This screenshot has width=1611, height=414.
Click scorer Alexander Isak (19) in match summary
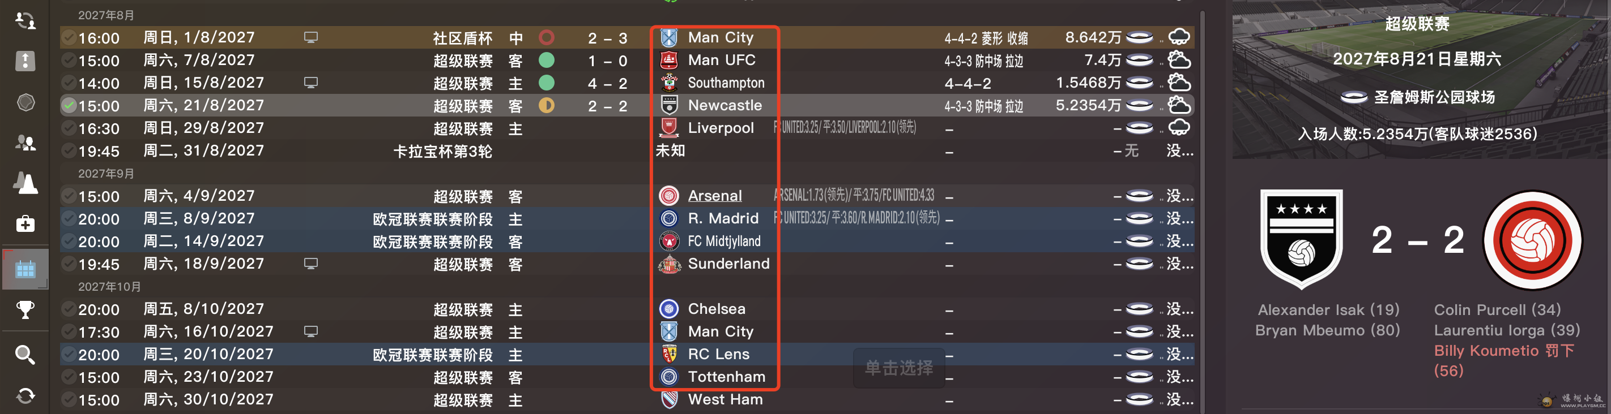coord(1328,310)
